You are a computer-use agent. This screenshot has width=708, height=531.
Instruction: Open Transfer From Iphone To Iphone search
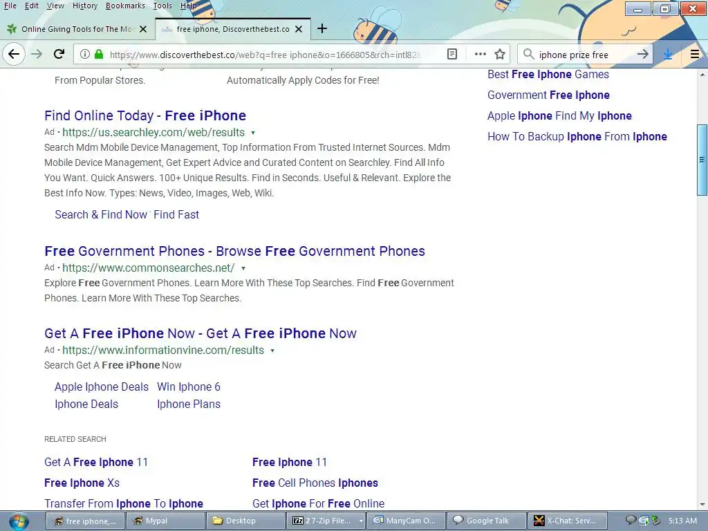123,503
